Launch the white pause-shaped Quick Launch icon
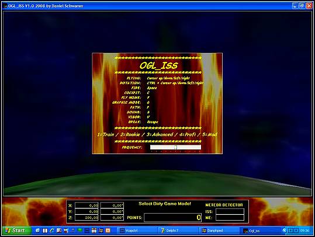315x237 pixels. tap(45, 231)
